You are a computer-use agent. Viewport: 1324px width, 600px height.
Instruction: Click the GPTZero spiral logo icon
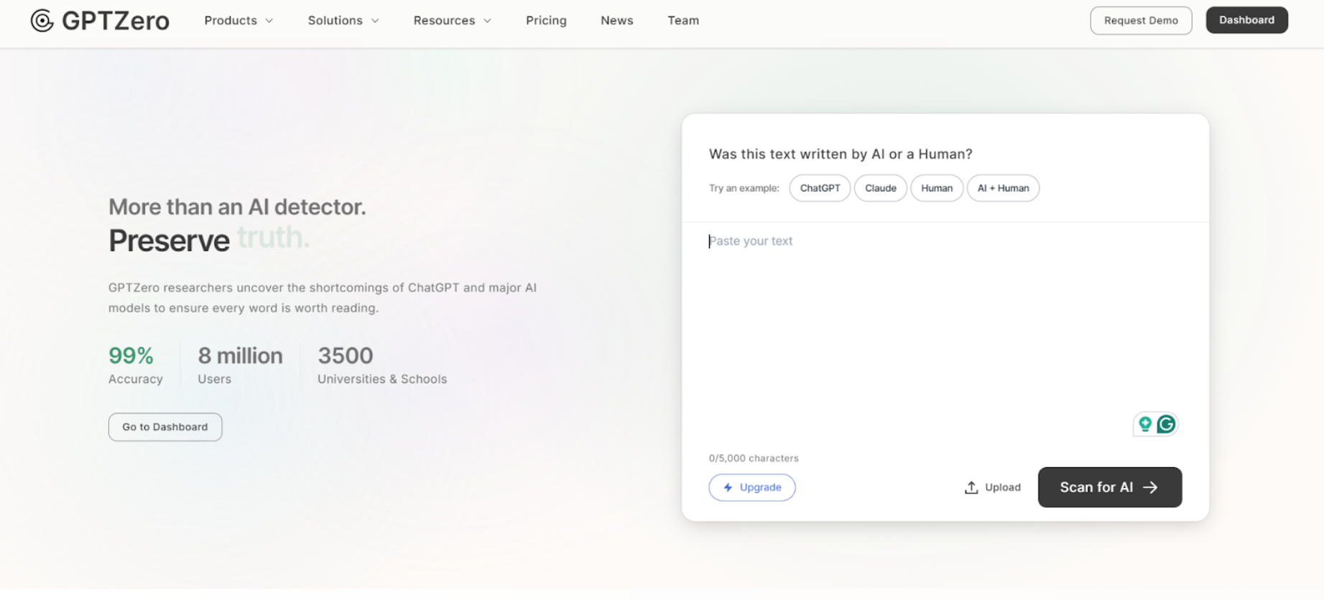pyautogui.click(x=42, y=21)
